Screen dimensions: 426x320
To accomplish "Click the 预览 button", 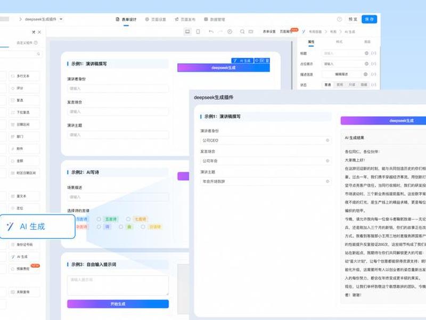I will pyautogui.click(x=353, y=19).
